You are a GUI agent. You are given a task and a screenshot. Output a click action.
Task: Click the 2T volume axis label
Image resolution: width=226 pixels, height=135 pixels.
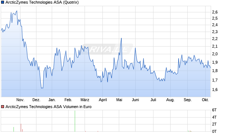point(214,124)
